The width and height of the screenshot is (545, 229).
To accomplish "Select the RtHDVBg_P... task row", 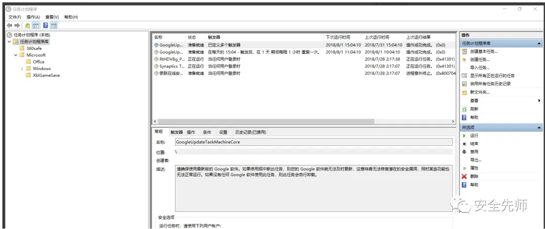I will (x=304, y=59).
